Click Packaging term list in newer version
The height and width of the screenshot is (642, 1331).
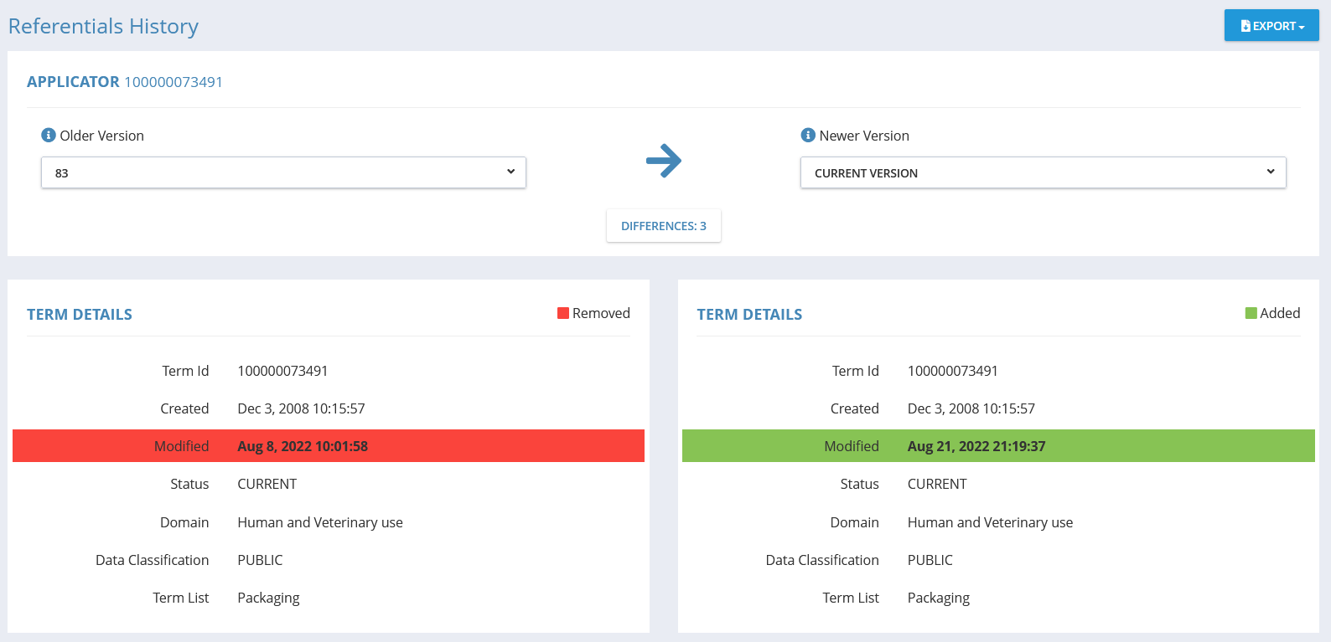click(x=938, y=598)
